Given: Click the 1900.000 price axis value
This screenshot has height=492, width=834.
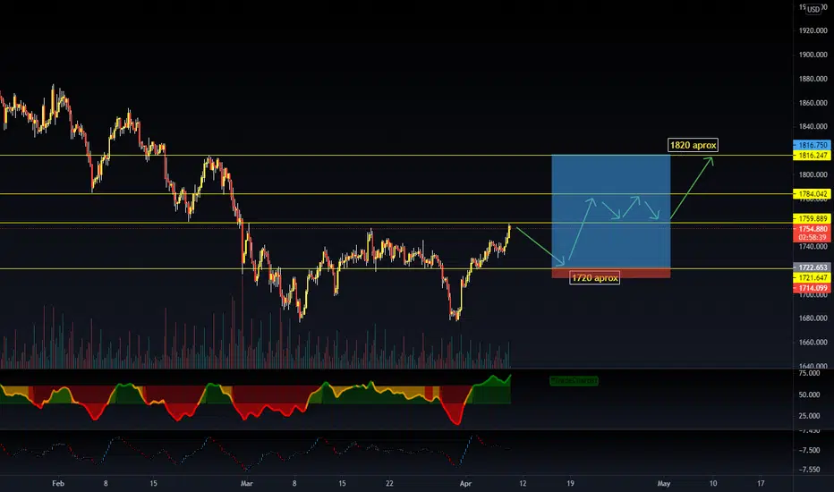Looking at the screenshot, I should click(x=813, y=55).
